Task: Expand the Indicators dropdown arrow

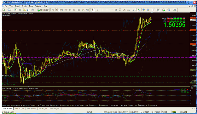Action: 165,10
